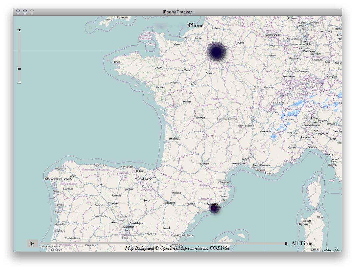Click the 'Santander' city label
The image size is (355, 270).
(127, 167)
